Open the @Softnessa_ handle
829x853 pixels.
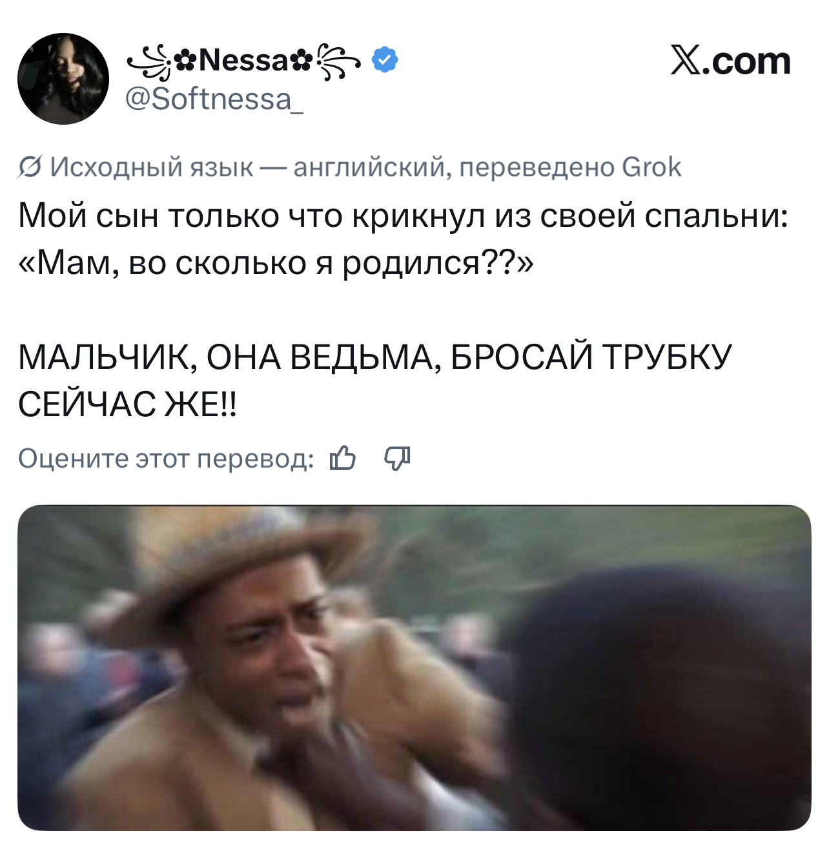(214, 99)
